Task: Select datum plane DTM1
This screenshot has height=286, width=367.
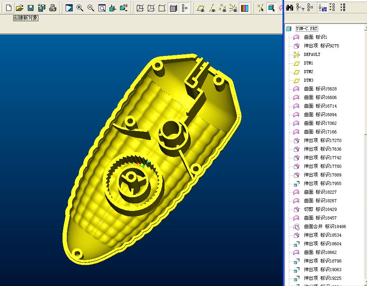Action: click(308, 63)
